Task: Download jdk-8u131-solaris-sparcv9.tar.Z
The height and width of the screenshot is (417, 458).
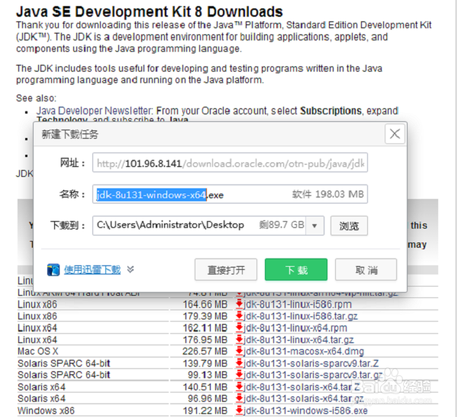Action: coord(311,364)
